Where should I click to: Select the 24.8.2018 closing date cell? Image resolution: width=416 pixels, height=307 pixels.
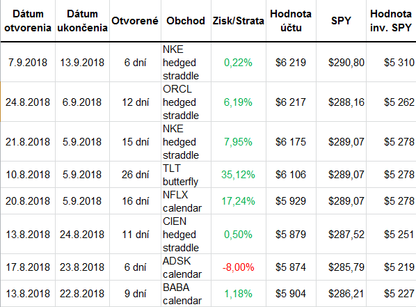tap(82, 234)
